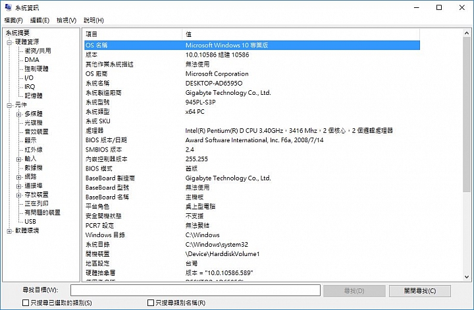Viewport: 474px width, 310px height.
Task: Select I/O tree item
Action: [x=29, y=78]
